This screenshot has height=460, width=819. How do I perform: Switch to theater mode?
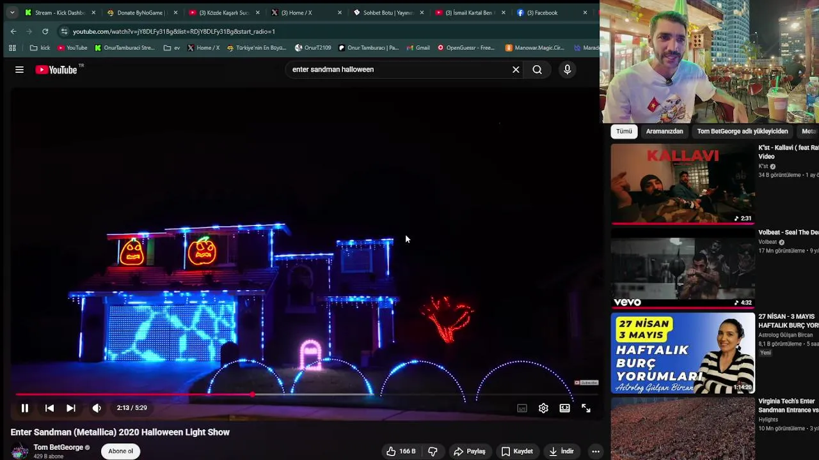[564, 408]
